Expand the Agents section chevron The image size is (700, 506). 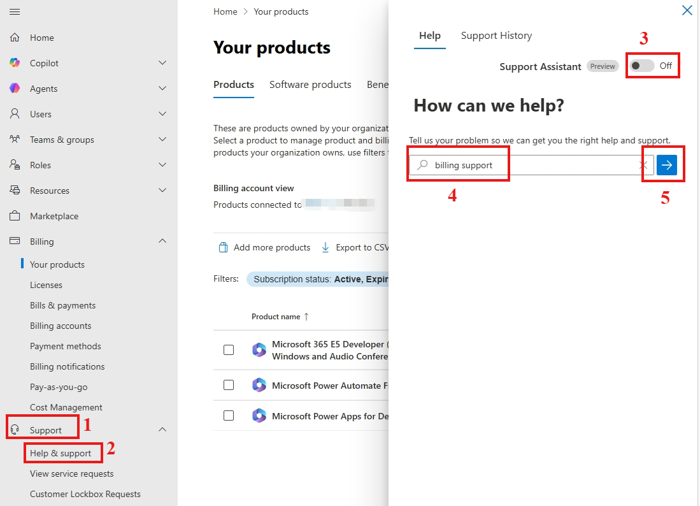coord(162,89)
